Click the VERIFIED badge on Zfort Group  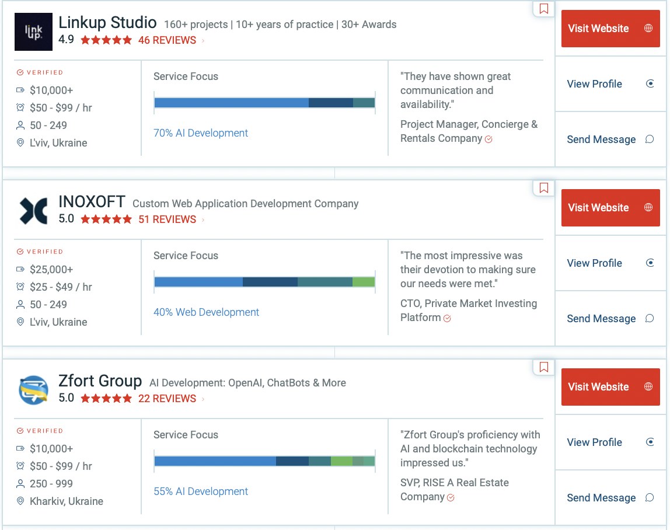(x=40, y=430)
